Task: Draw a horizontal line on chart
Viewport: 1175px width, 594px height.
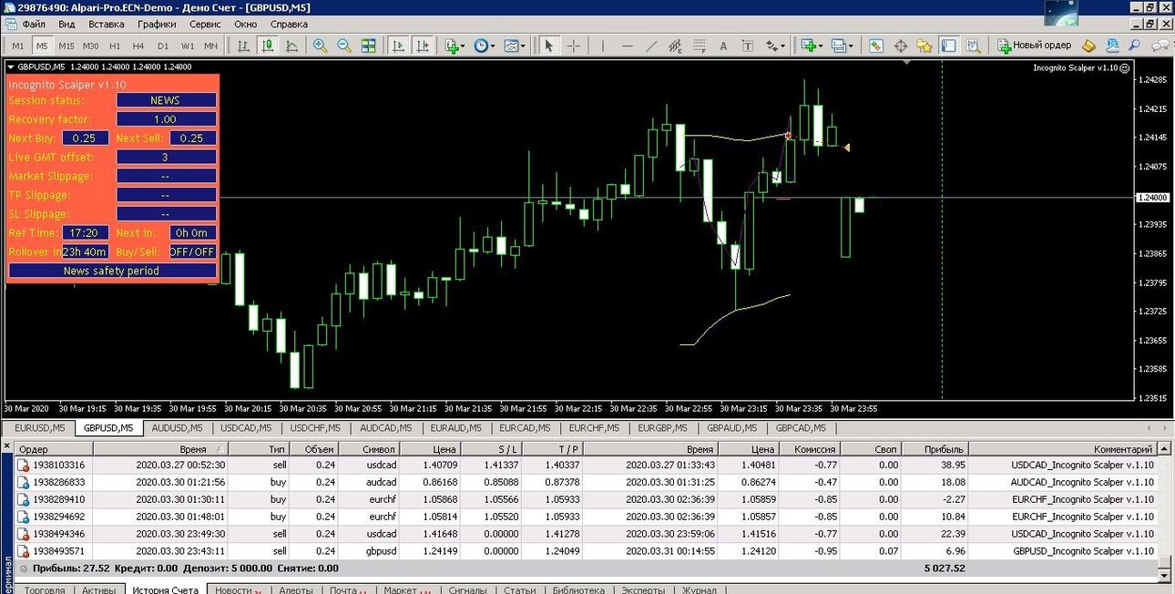Action: (x=627, y=46)
